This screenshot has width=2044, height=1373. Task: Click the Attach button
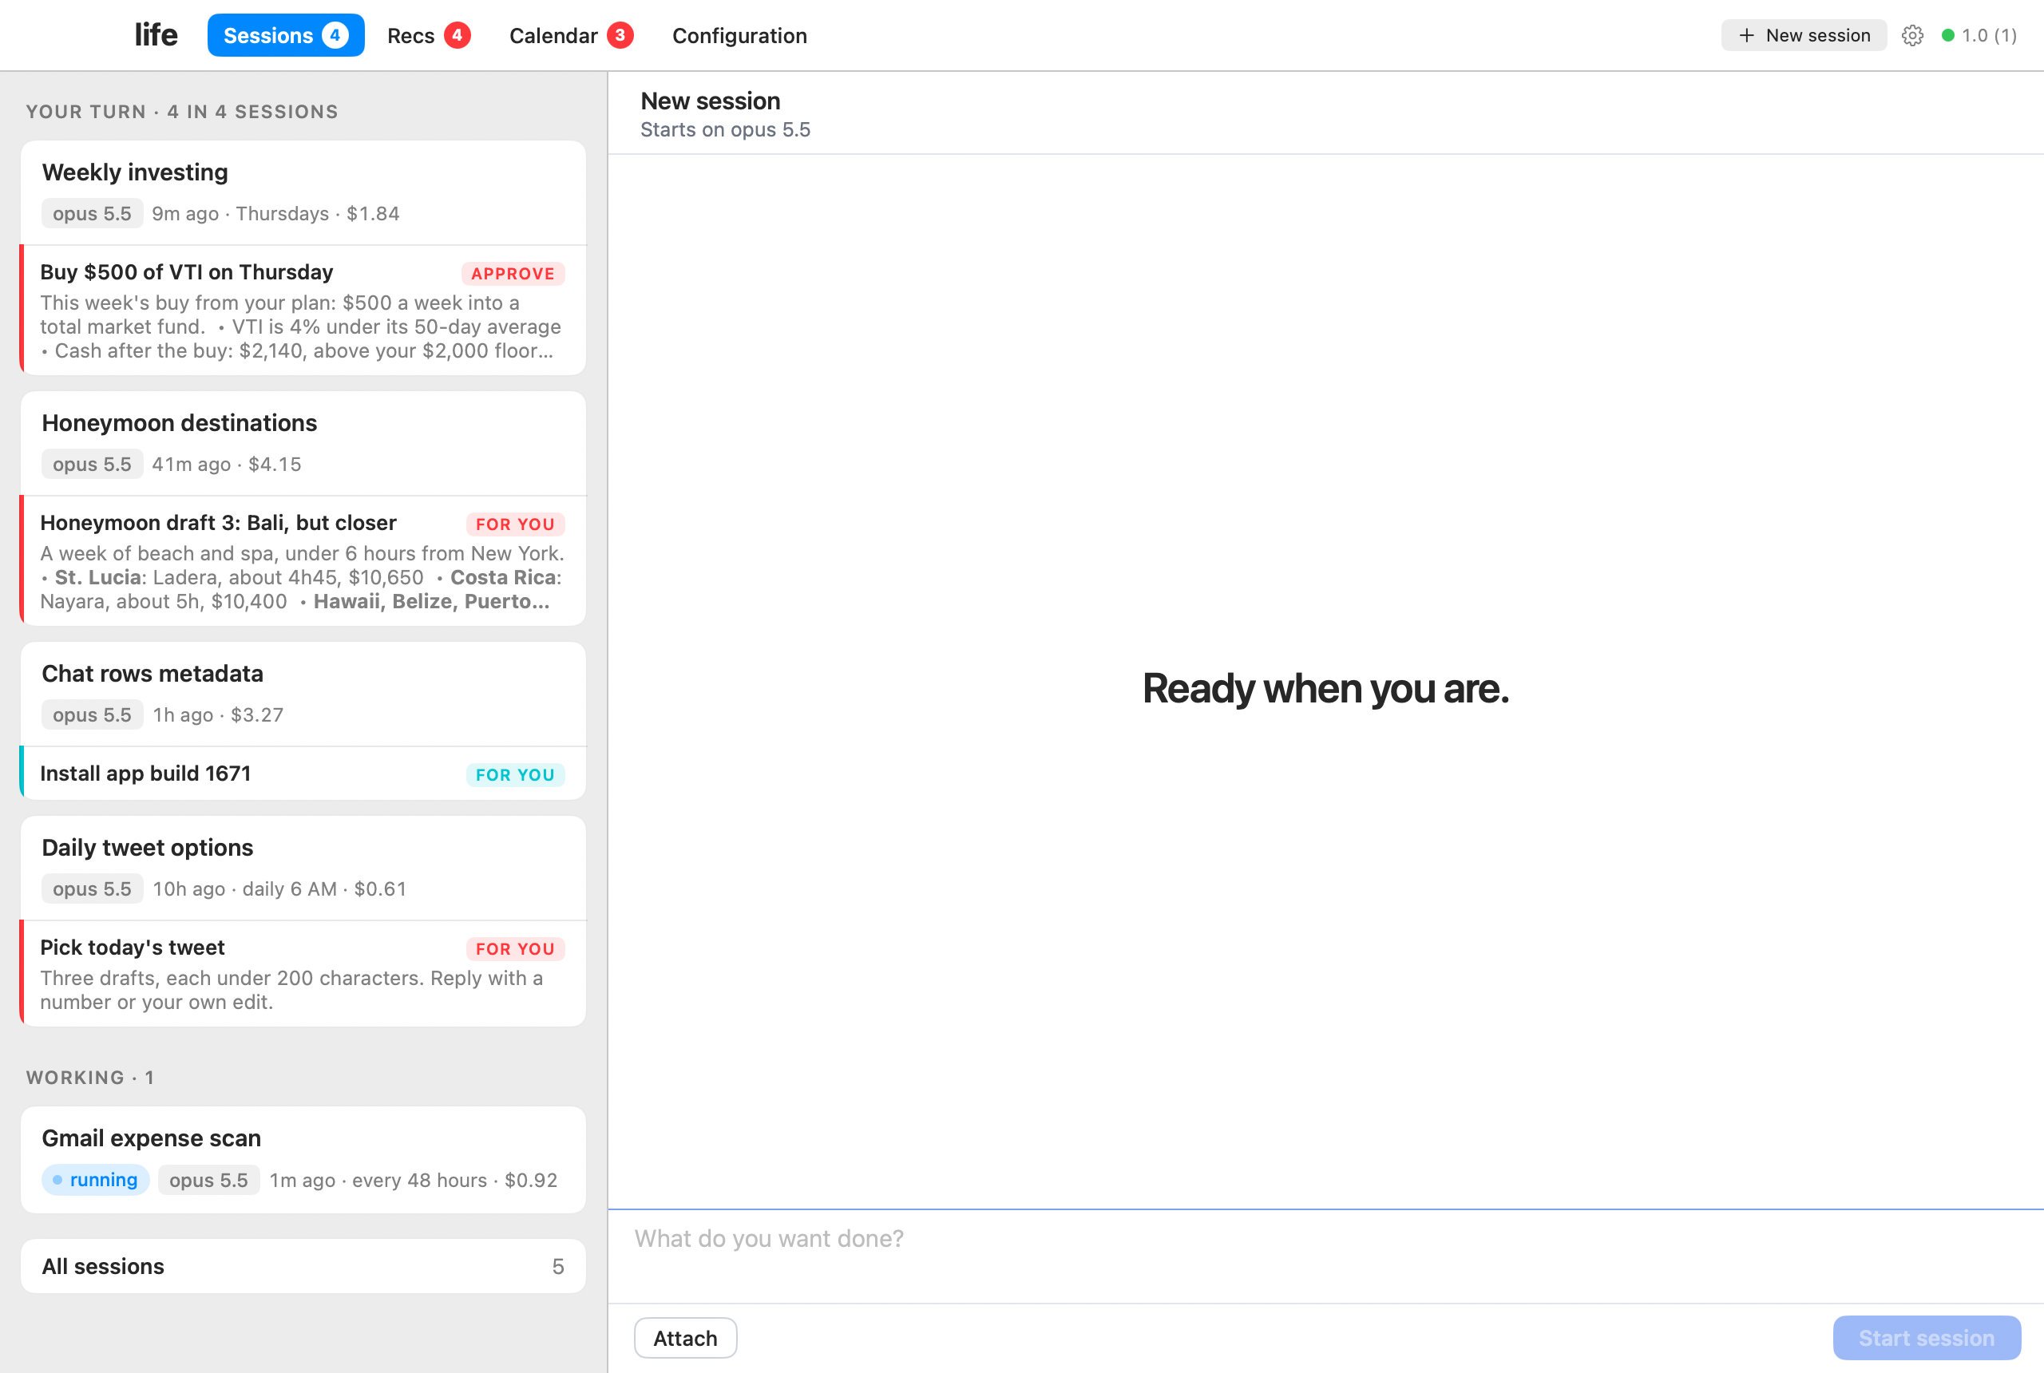point(686,1338)
